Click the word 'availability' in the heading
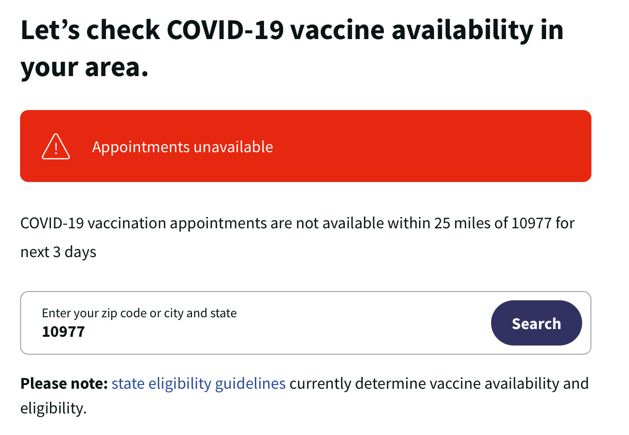 pos(459,30)
